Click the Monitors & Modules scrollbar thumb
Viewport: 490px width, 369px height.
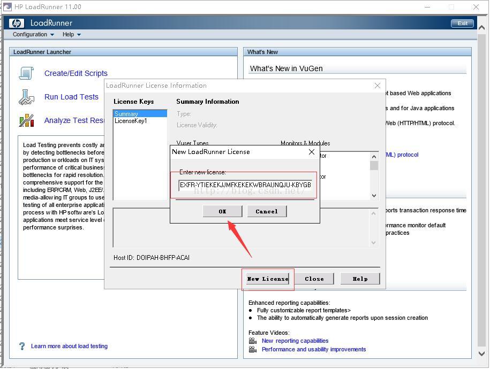(374, 165)
